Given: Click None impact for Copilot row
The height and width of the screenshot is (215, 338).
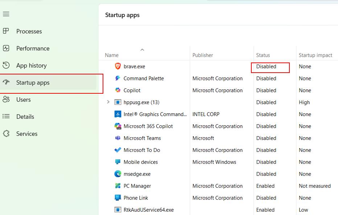Looking at the screenshot, I should pos(305,90).
